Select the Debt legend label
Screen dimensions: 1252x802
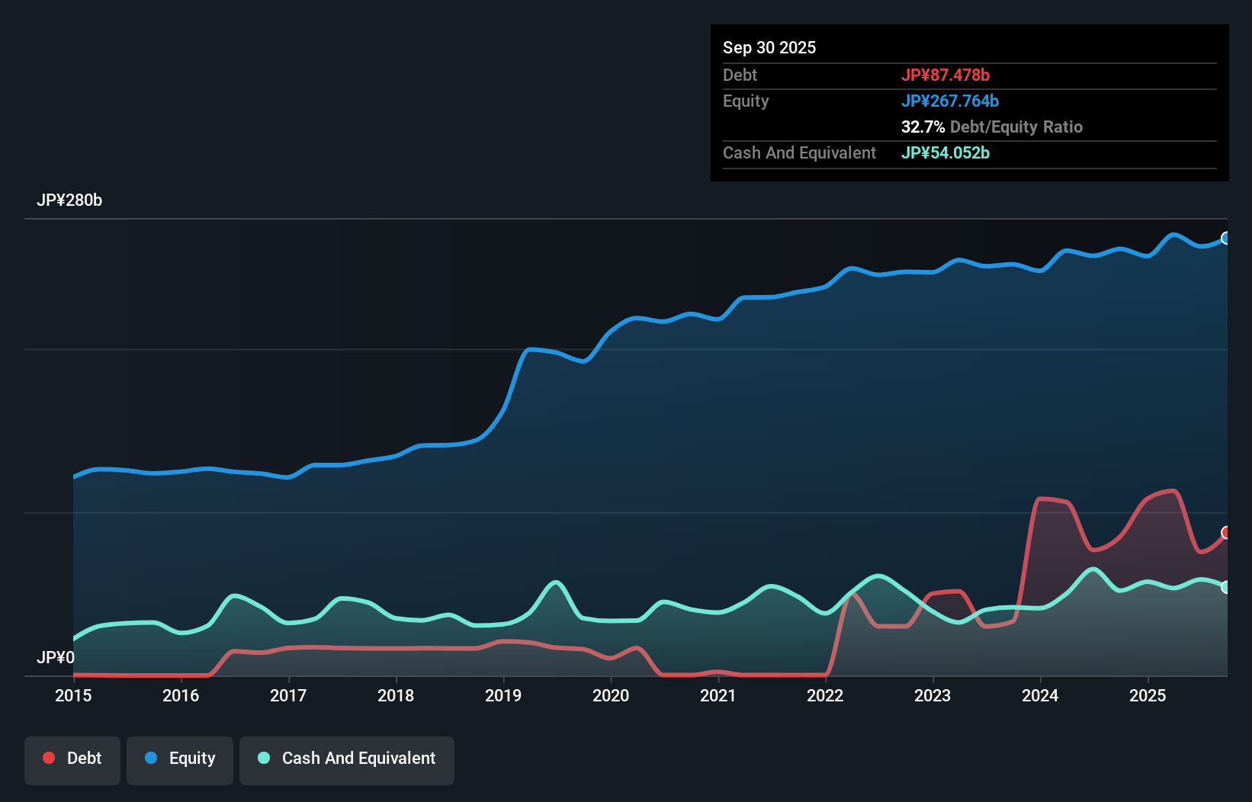tap(84, 758)
